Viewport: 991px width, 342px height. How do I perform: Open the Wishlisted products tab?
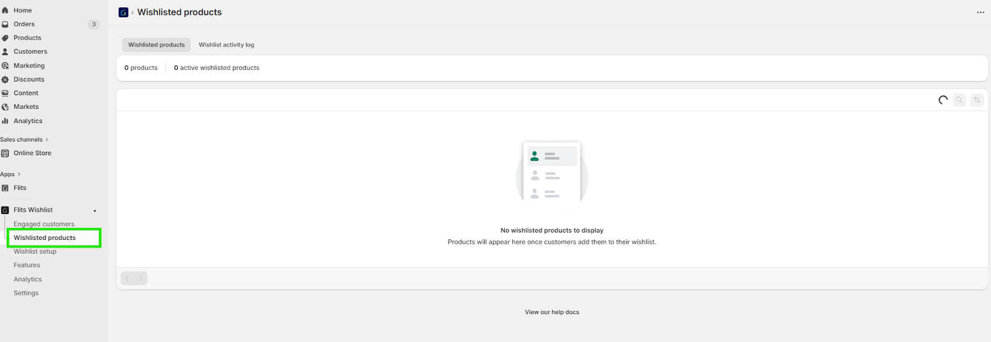coord(156,45)
